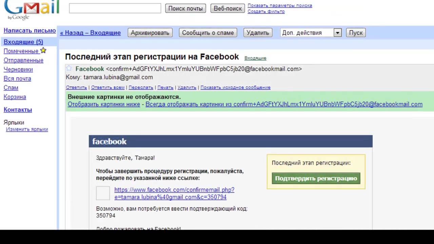Open Вся почта folder

click(x=17, y=79)
